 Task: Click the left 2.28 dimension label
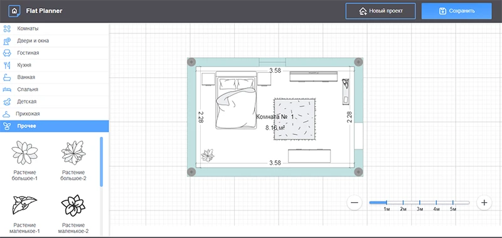click(x=201, y=117)
